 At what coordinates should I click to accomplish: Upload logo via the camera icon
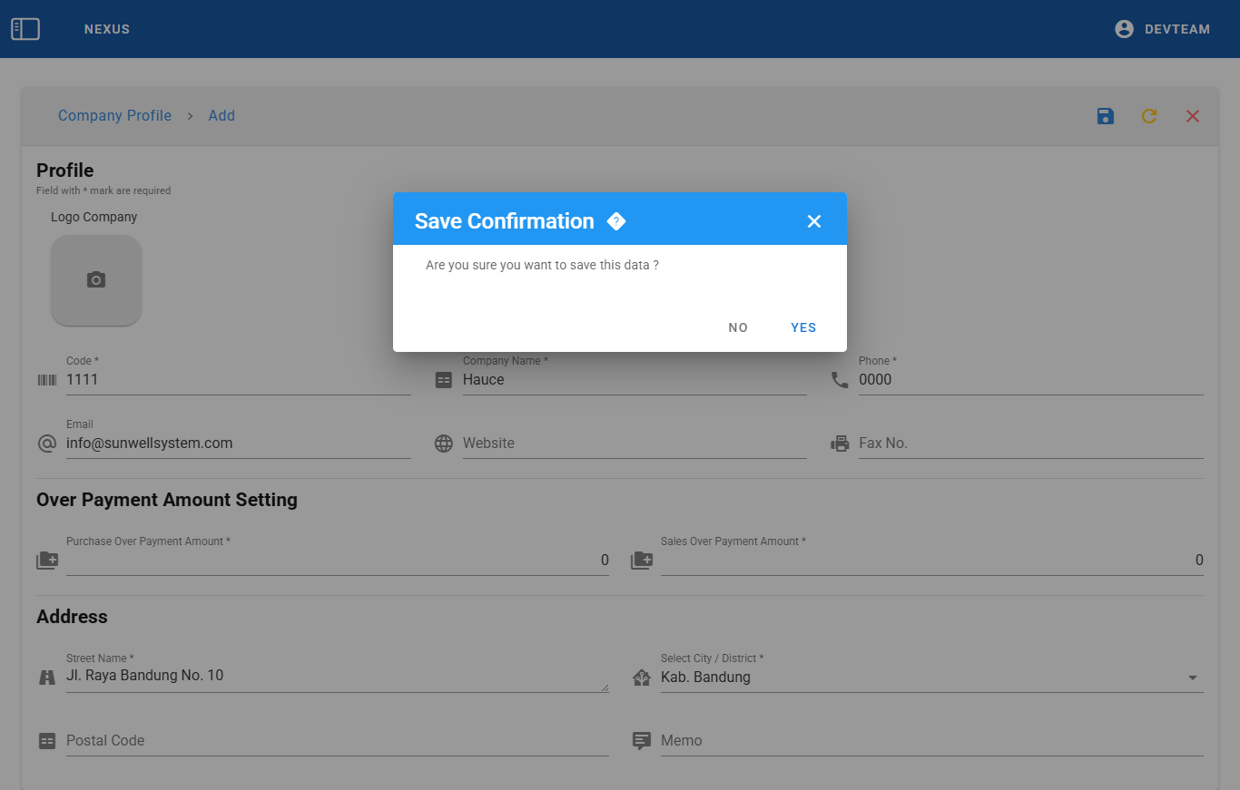(x=96, y=280)
